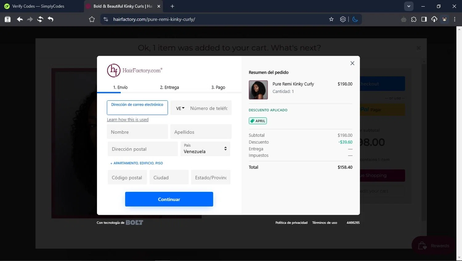Click the $158.40 total amount

(345, 167)
